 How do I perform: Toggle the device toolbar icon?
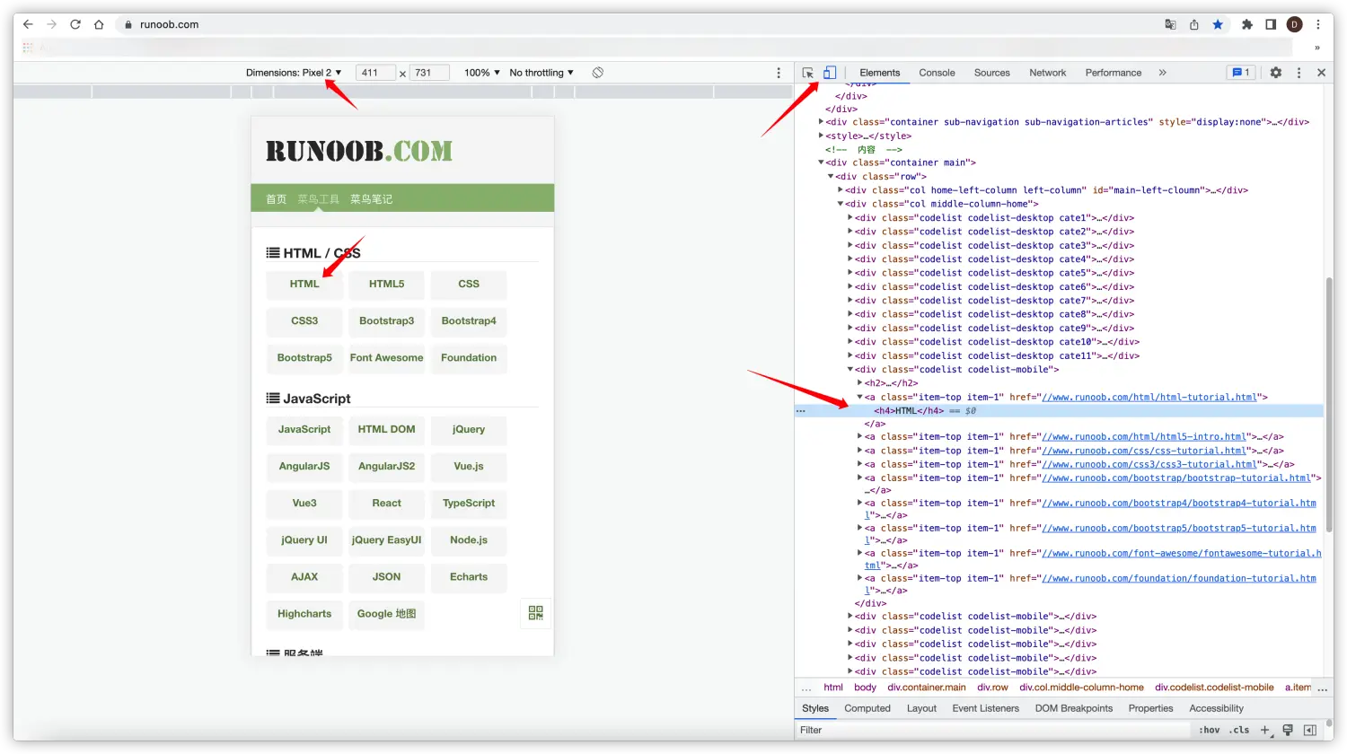pos(830,73)
